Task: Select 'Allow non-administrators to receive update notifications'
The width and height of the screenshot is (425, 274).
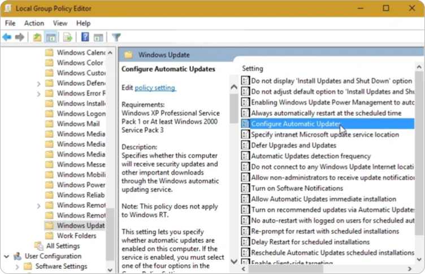Action: (x=332, y=177)
